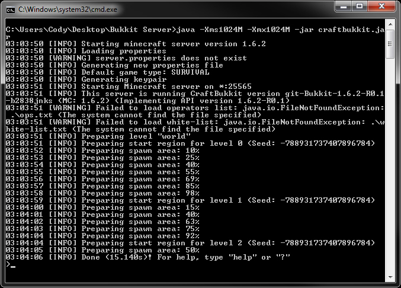The width and height of the screenshot is (401, 288).
Task: Click the server.properties does not exist warning
Action: pyautogui.click(x=126, y=58)
